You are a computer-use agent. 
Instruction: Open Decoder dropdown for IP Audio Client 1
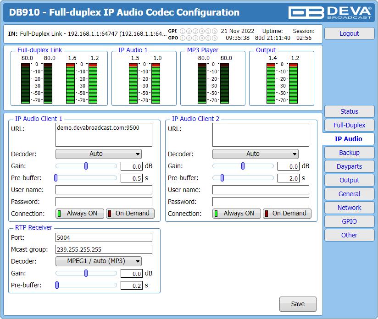tap(99, 154)
